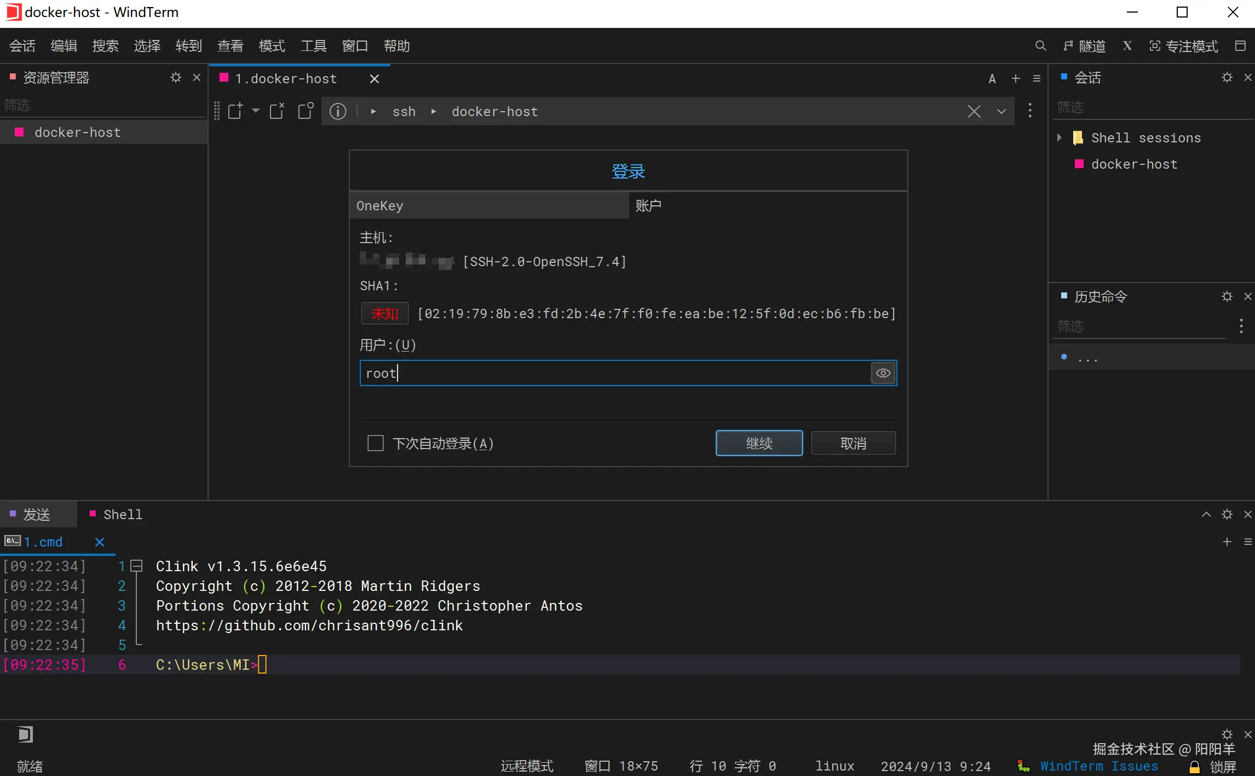Open the 工具 menu

313,46
